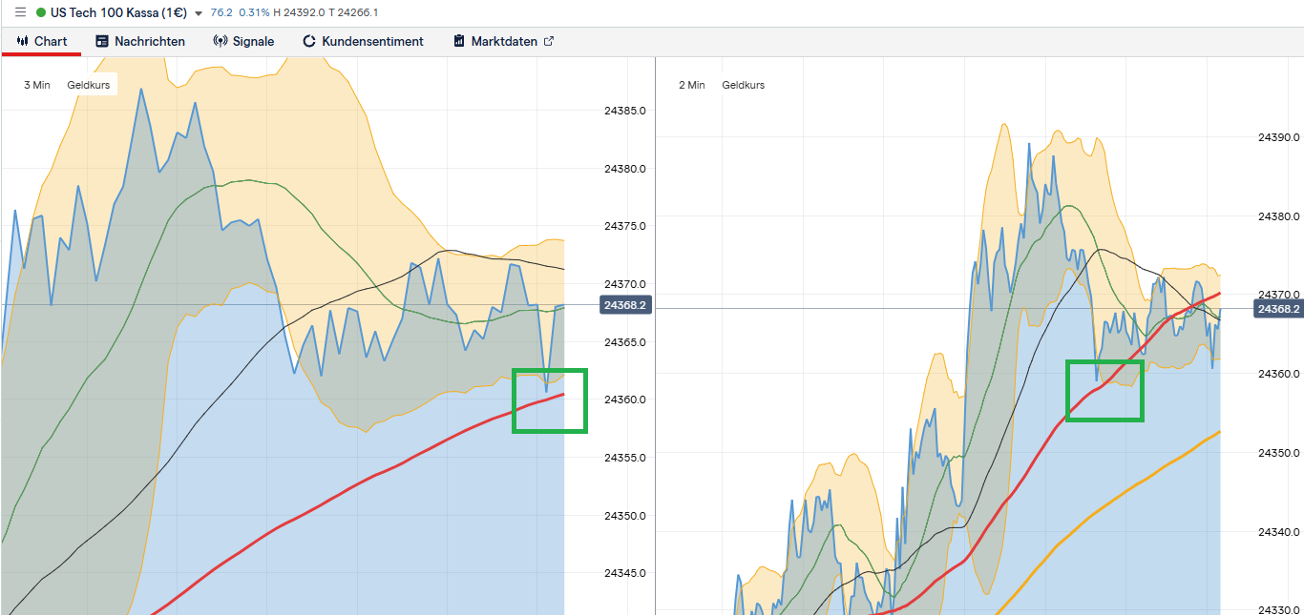
Task: Click the green market status dot
Action: pos(41,12)
